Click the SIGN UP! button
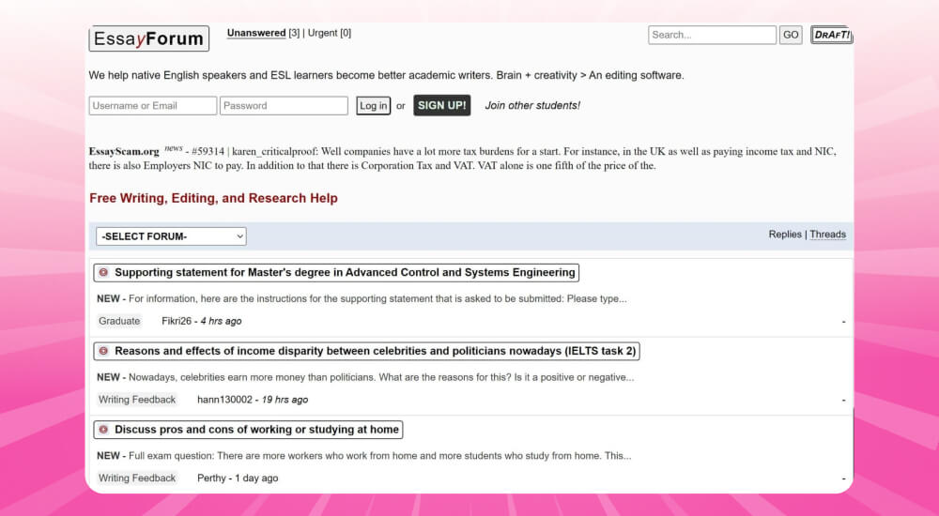This screenshot has width=939, height=516. pos(441,105)
